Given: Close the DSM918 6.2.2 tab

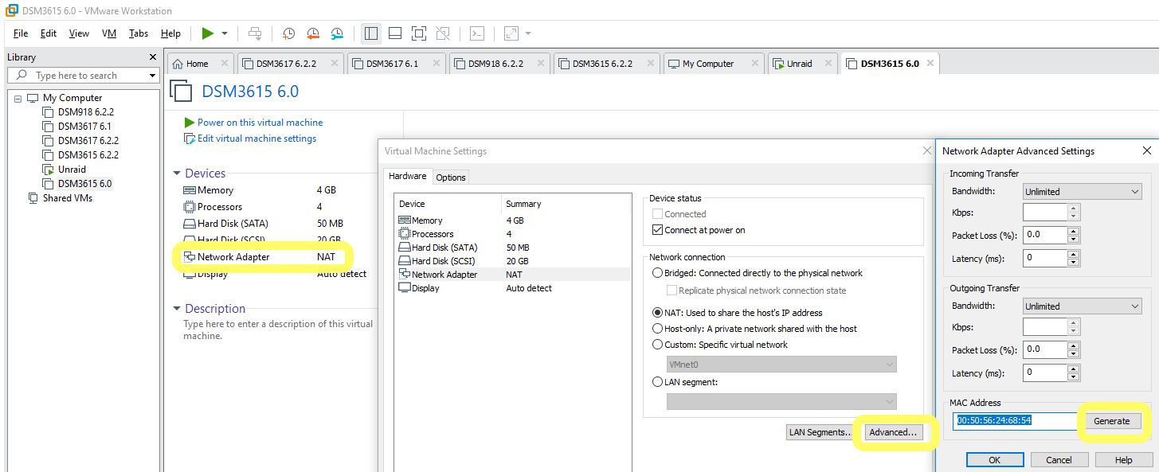Looking at the screenshot, I should (539, 64).
